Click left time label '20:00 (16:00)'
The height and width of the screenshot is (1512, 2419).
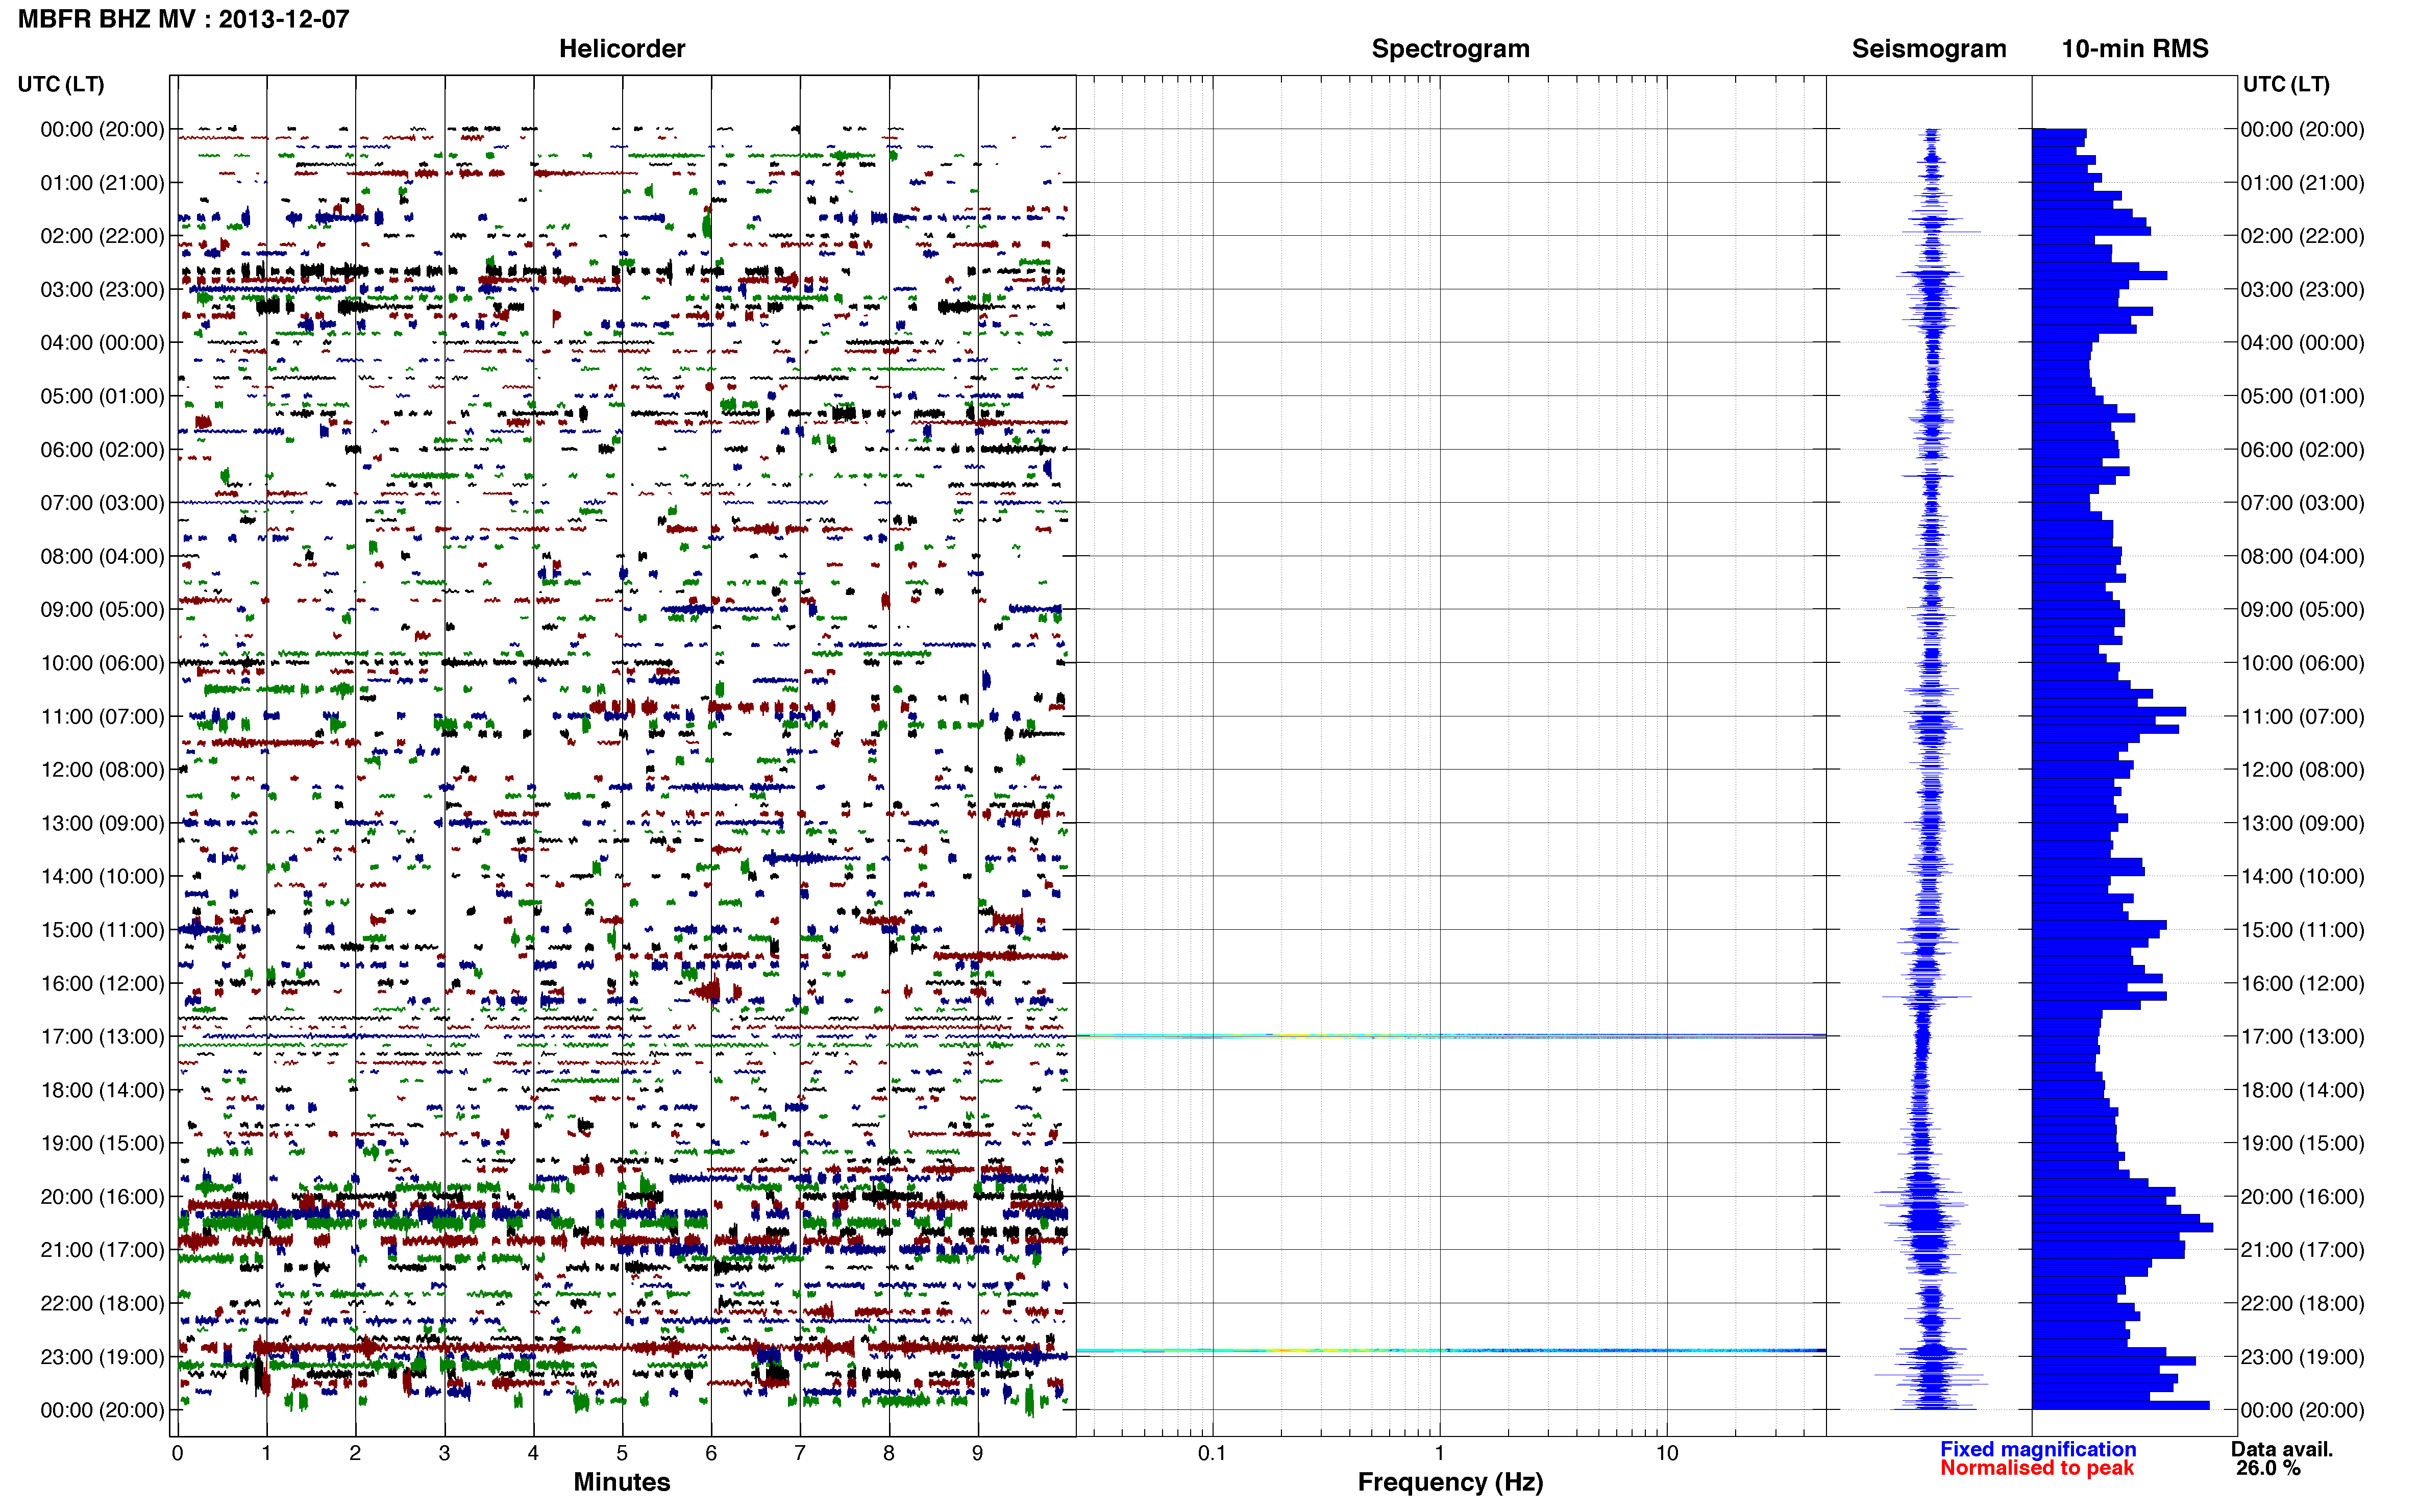(102, 1197)
